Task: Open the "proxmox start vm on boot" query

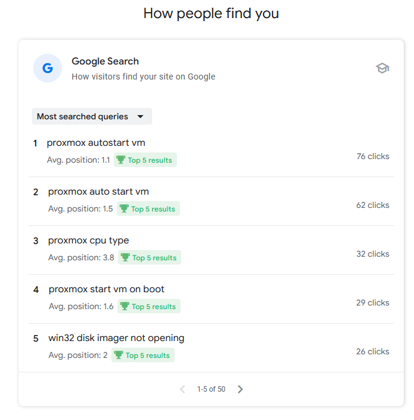Action: 106,289
